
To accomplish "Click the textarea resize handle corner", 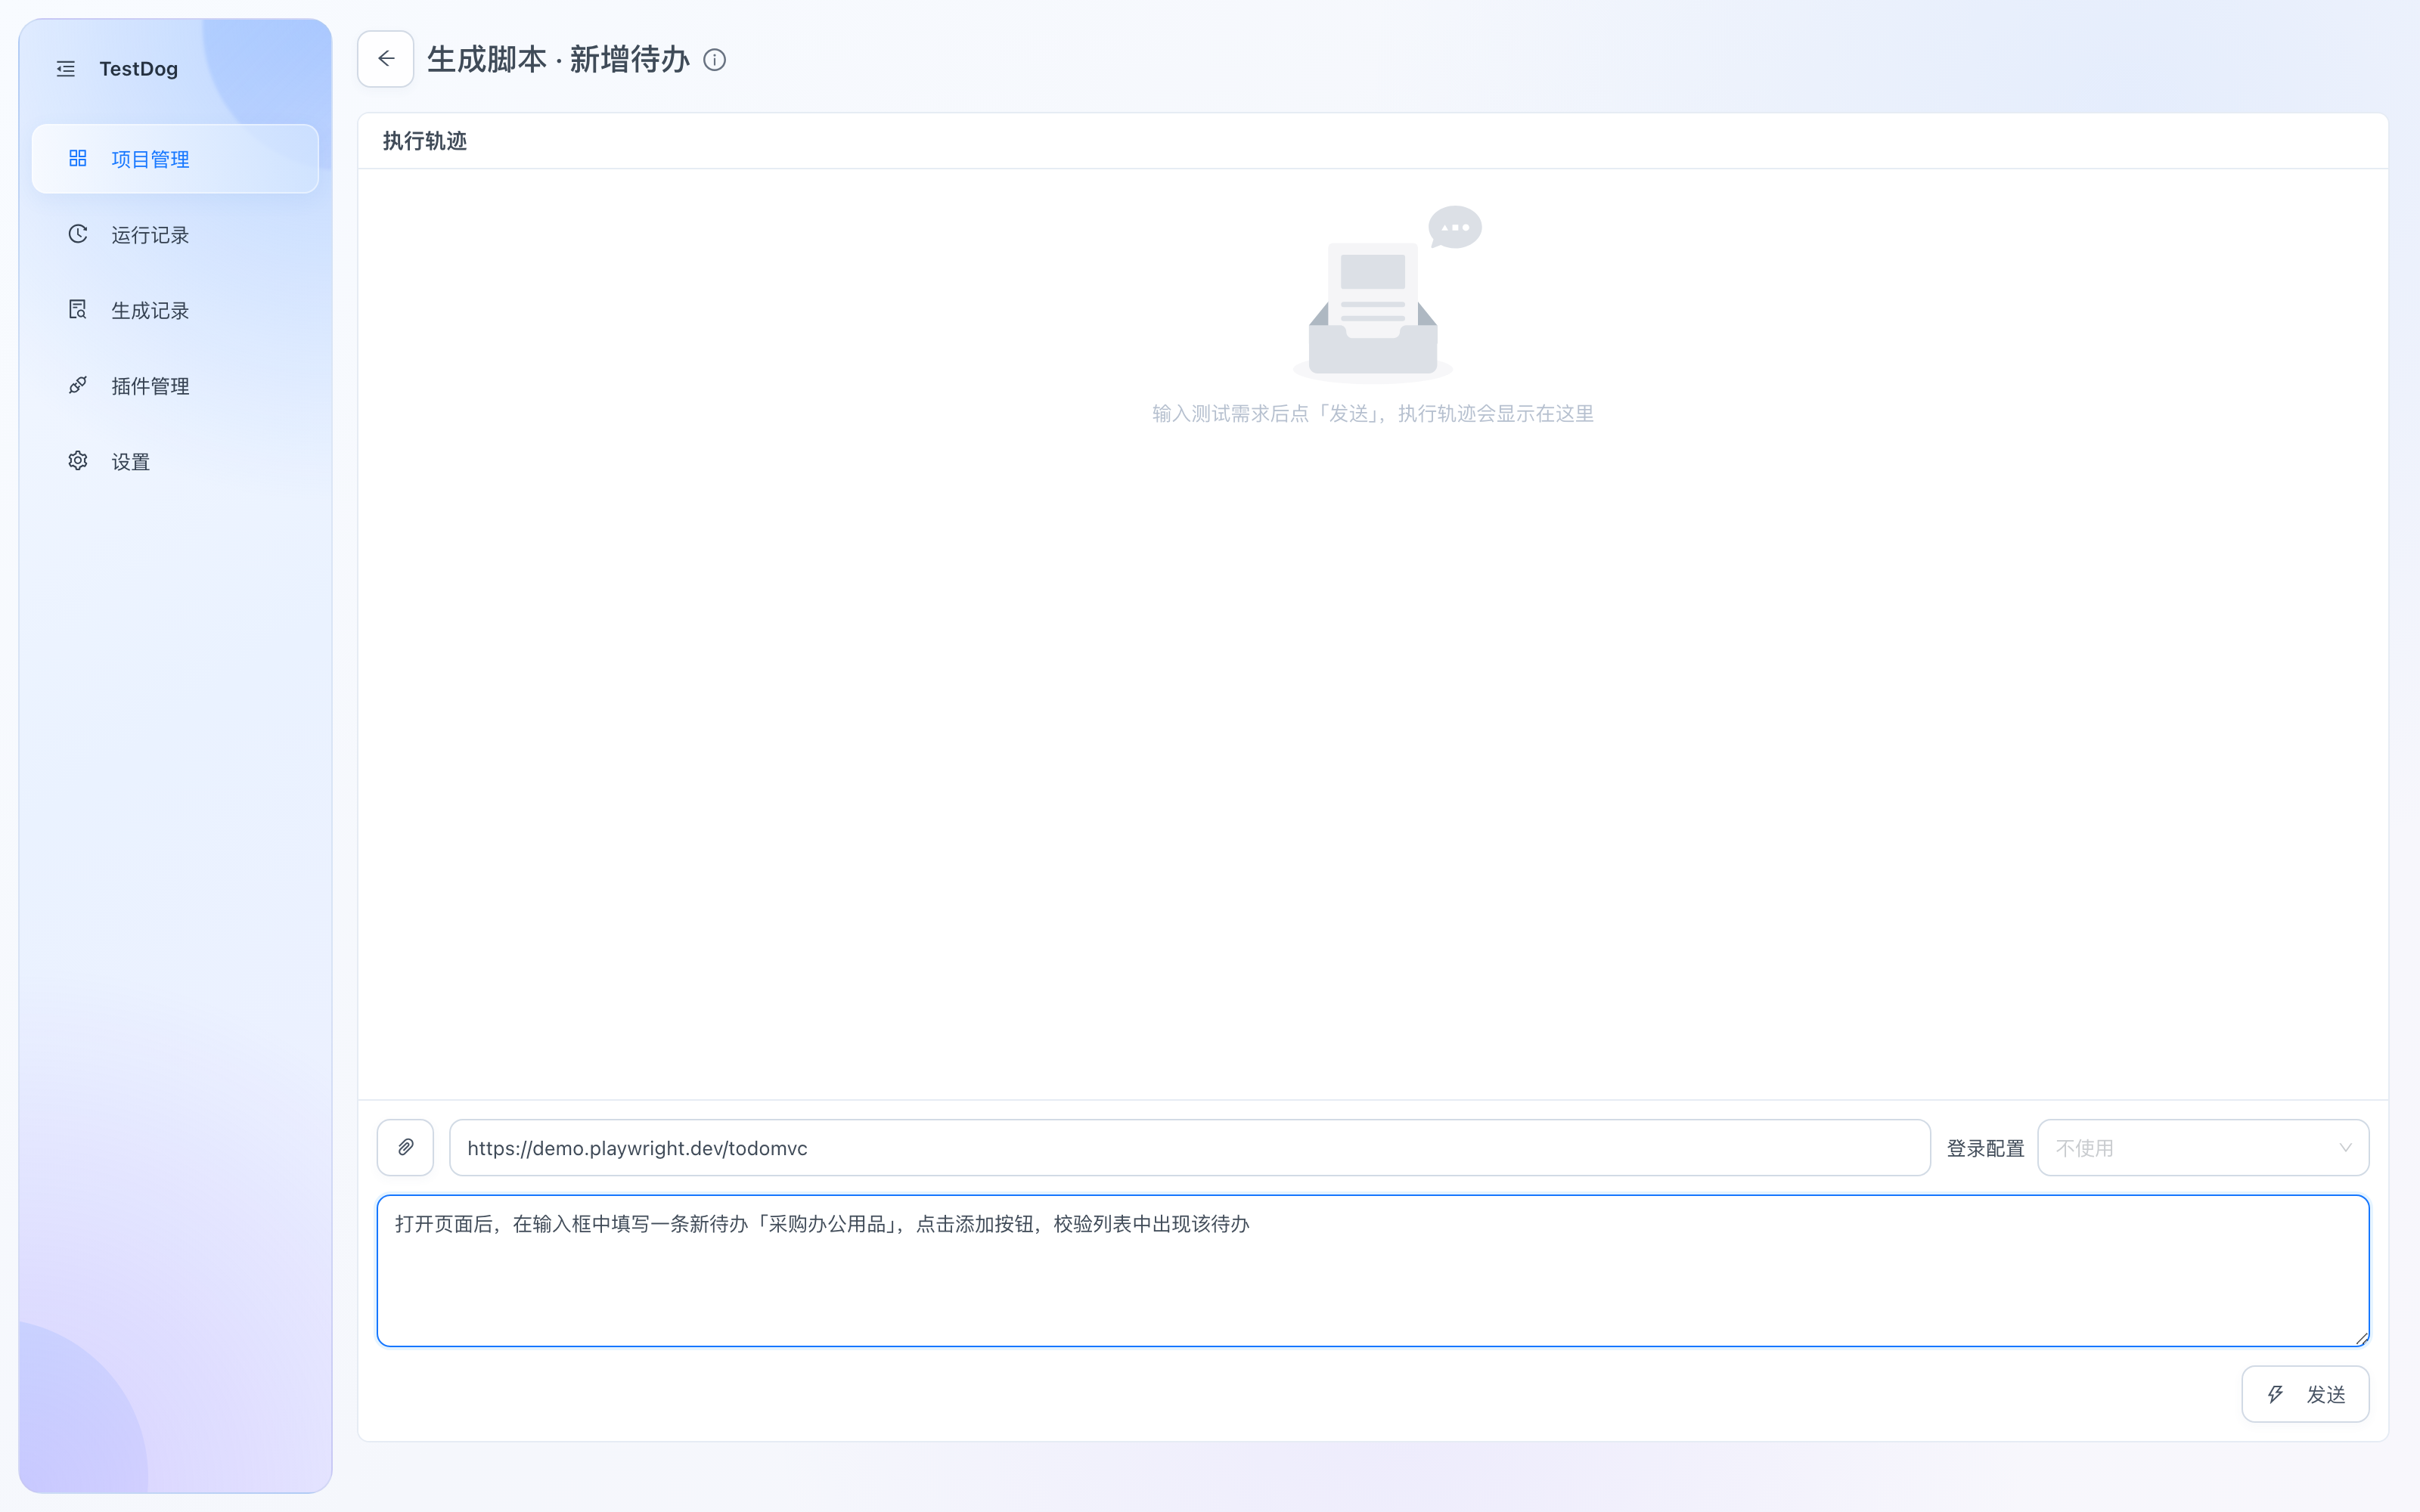I will [x=2361, y=1338].
